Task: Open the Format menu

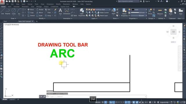Action: [30, 4]
